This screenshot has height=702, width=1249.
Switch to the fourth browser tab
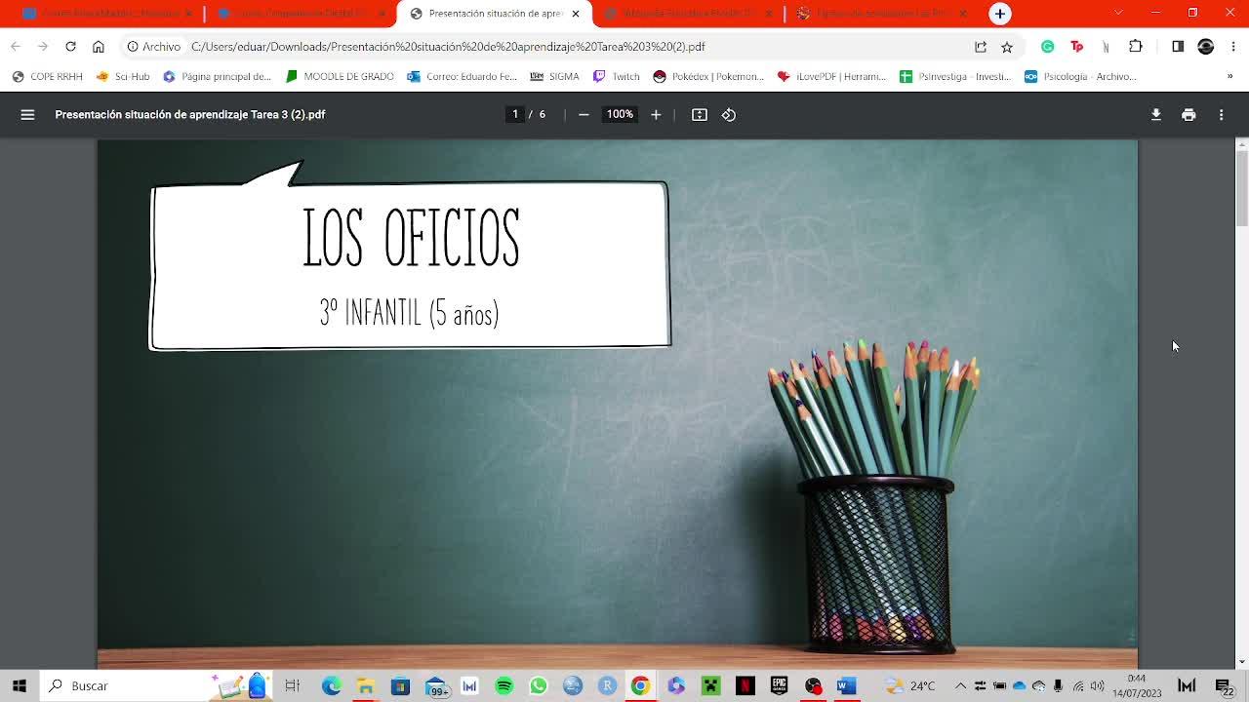pyautogui.click(x=688, y=14)
